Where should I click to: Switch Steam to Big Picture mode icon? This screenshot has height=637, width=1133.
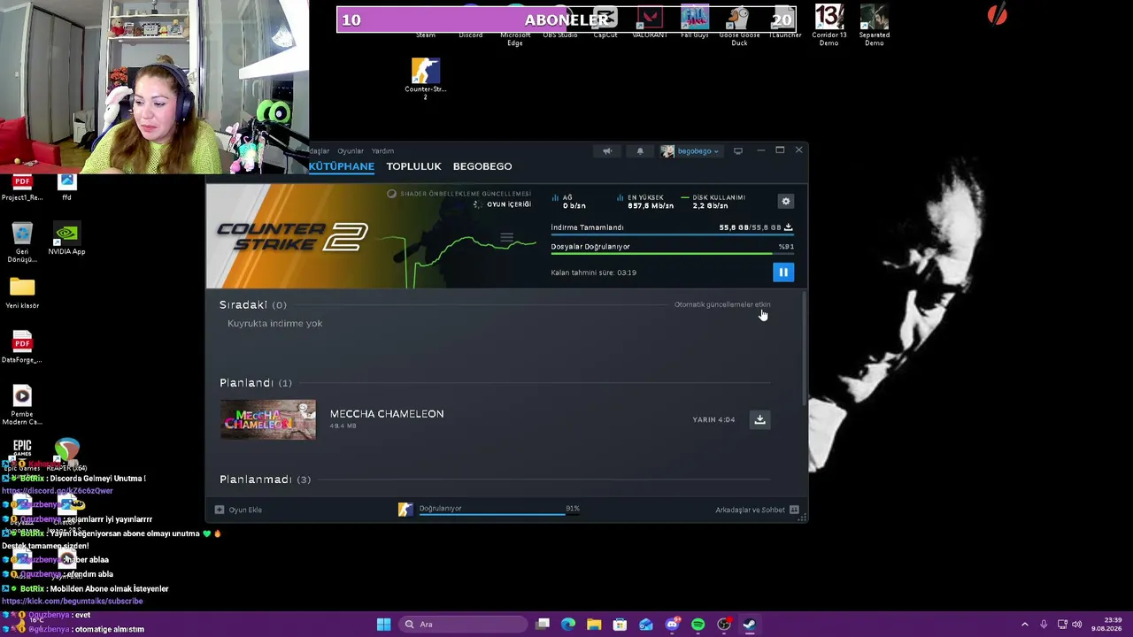pyautogui.click(x=737, y=151)
